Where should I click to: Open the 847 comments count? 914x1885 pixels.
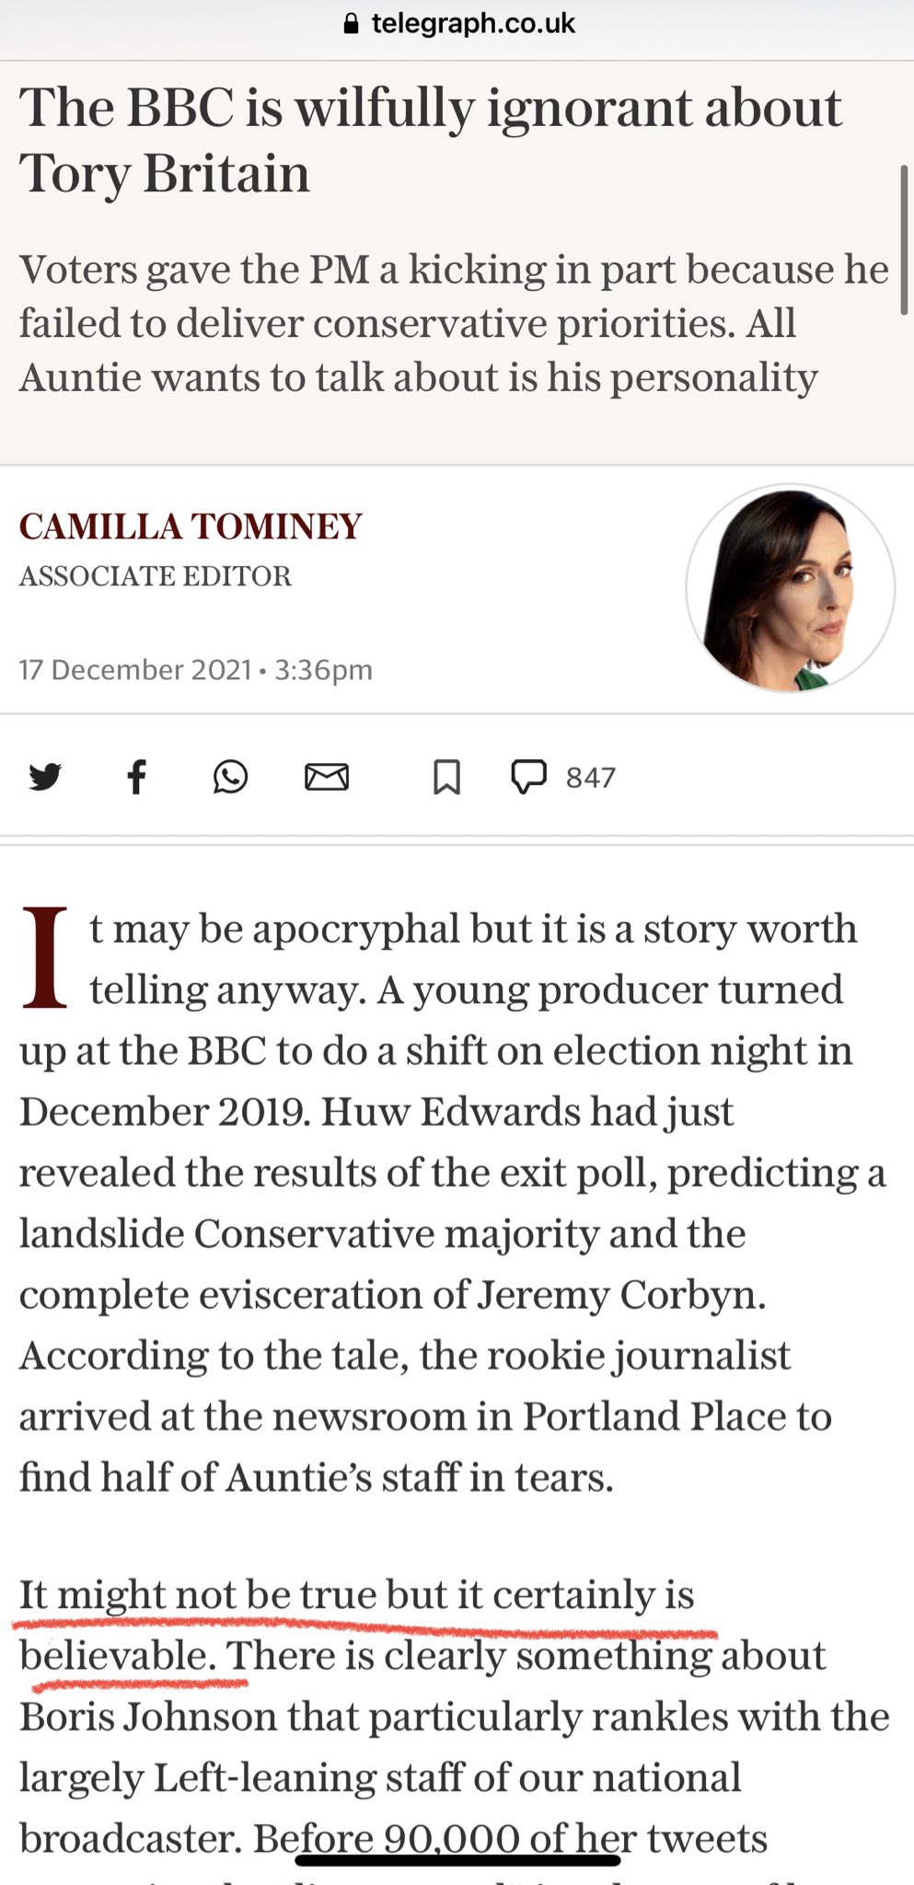[590, 779]
